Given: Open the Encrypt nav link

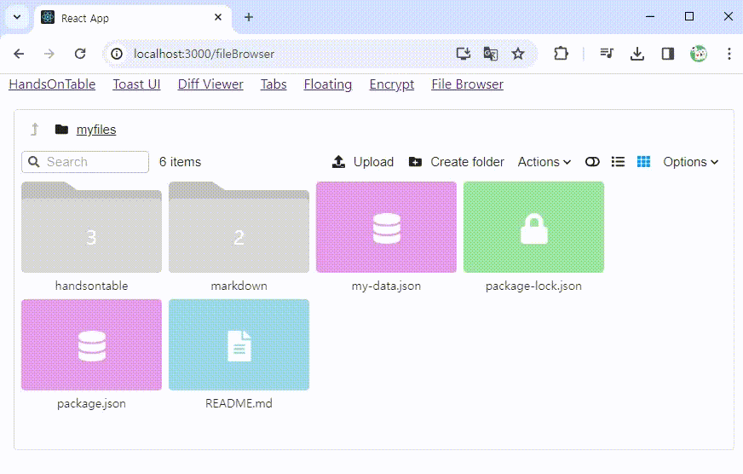Looking at the screenshot, I should (392, 84).
